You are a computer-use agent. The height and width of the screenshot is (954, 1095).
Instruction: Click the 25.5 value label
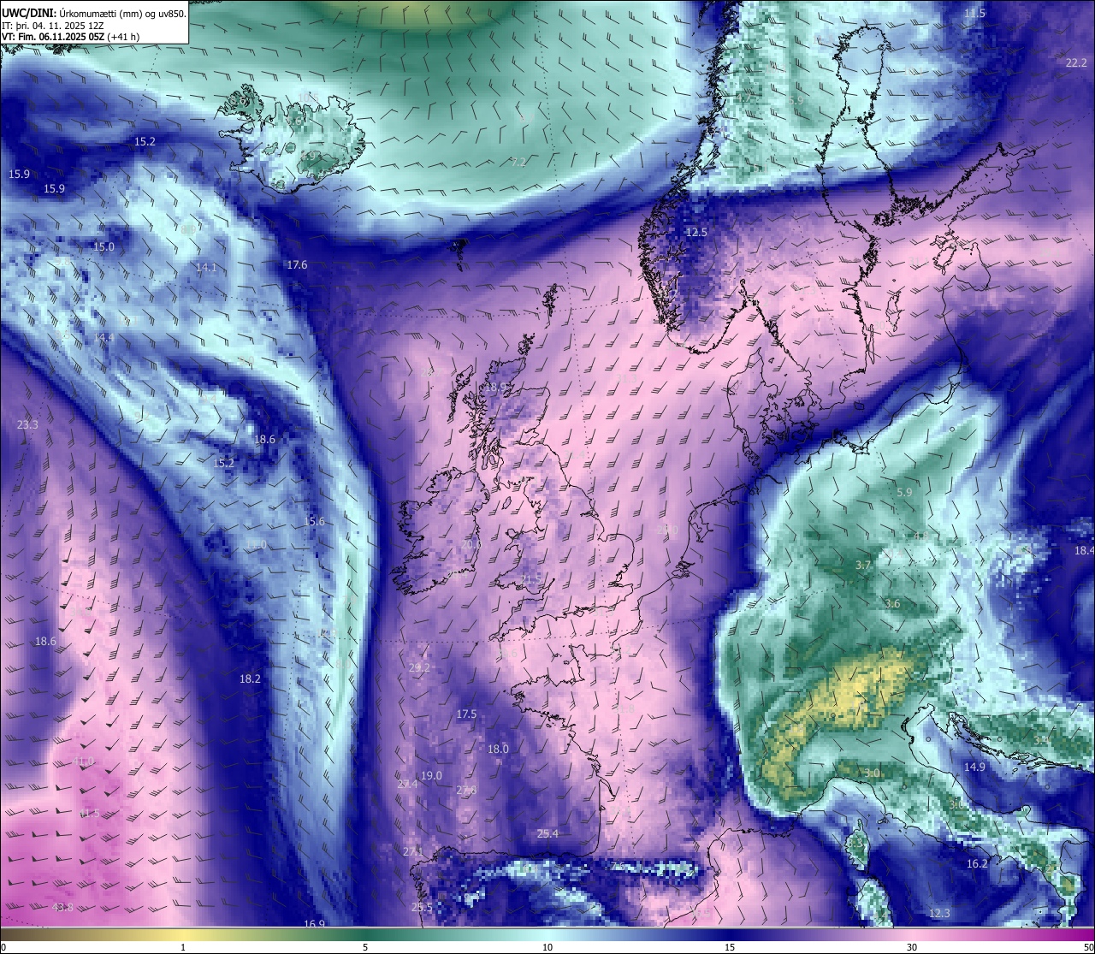[x=422, y=908]
